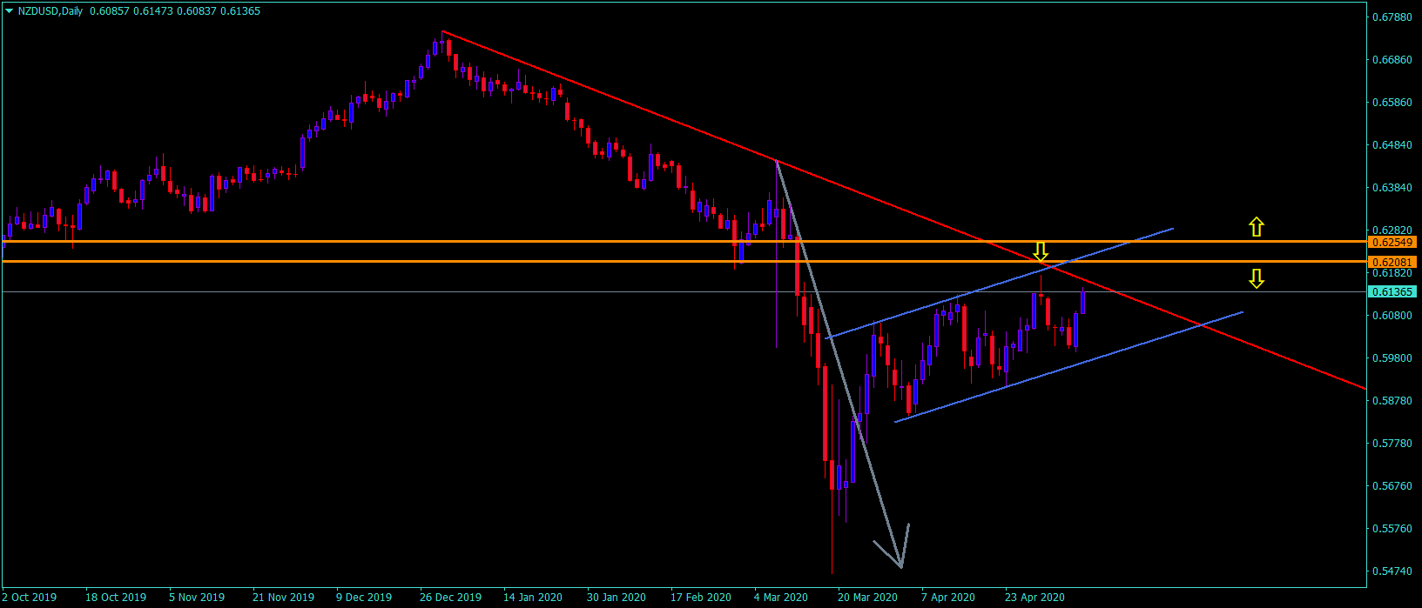
Task: Select the gray arrowhead tip at chart bottom
Action: (x=901, y=567)
